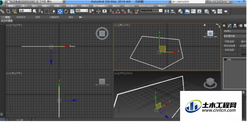Open the 工具(T) menu
This screenshot has width=247, height=122.
(24, 6)
